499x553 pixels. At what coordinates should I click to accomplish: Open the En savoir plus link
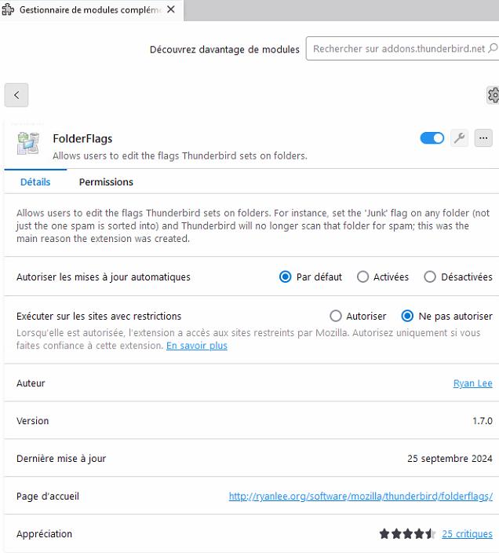point(197,346)
